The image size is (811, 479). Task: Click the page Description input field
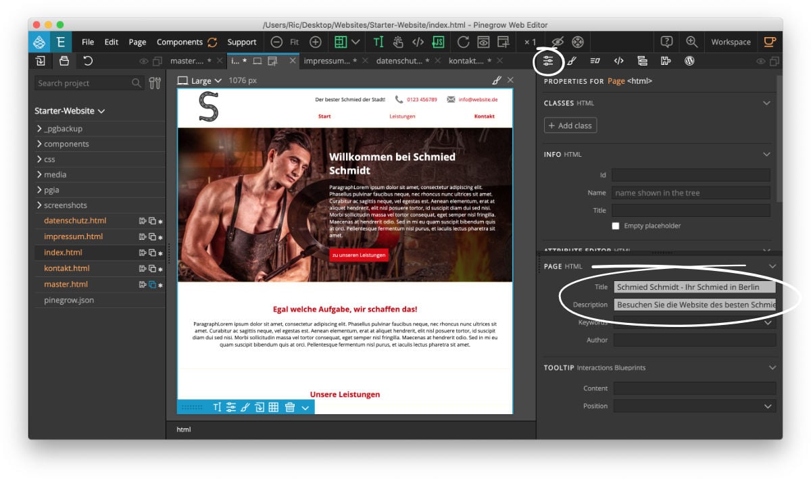694,305
